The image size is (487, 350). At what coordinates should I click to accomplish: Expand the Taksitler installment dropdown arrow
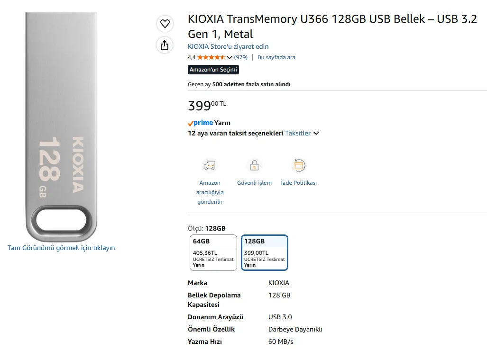click(x=316, y=134)
